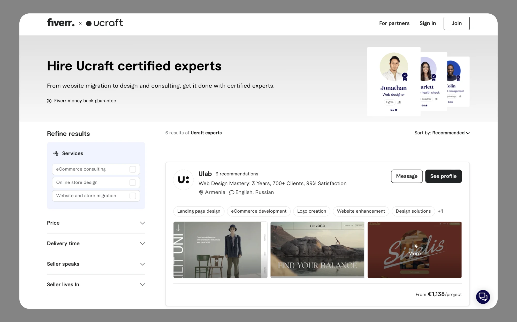Tick the Website and store migration checkbox
The image size is (517, 322).
tap(133, 196)
